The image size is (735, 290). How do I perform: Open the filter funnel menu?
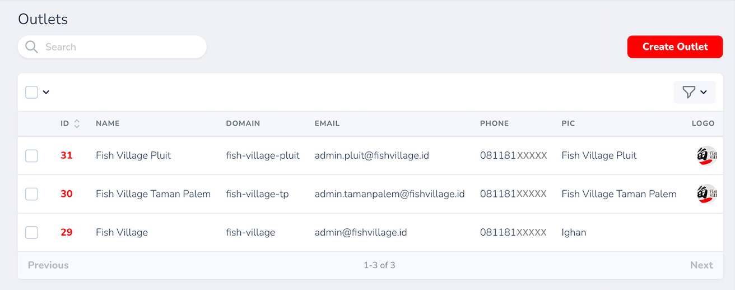pyautogui.click(x=694, y=92)
